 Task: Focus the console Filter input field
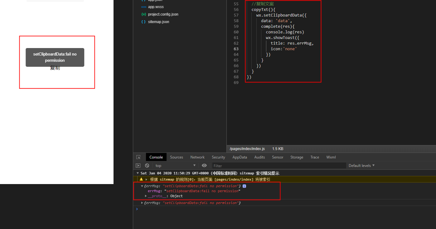279,166
